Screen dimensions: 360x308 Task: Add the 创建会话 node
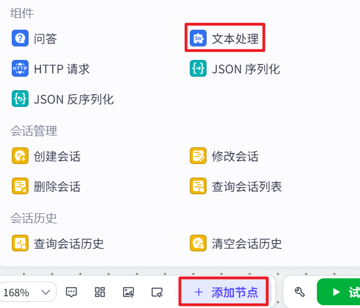(x=46, y=156)
